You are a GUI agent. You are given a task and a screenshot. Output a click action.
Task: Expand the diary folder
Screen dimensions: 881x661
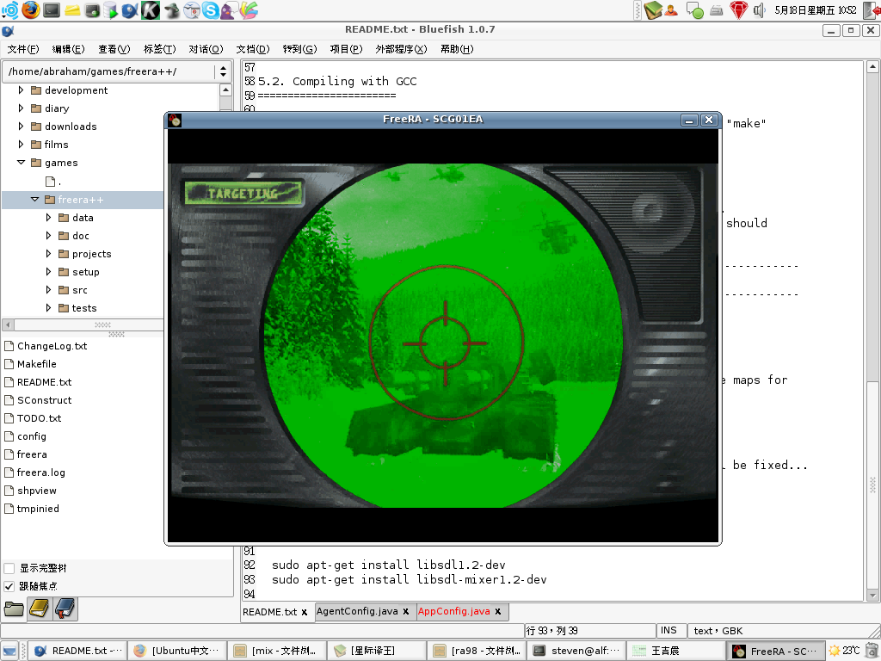tap(21, 108)
